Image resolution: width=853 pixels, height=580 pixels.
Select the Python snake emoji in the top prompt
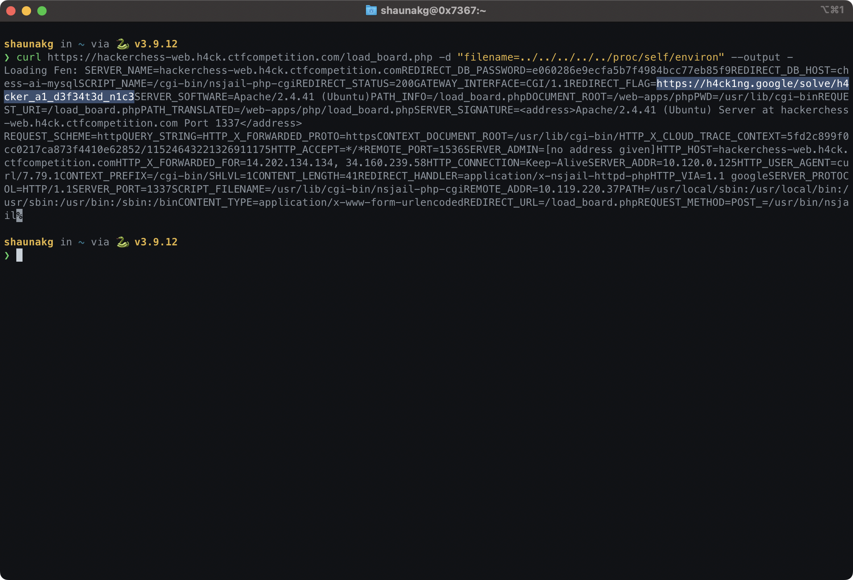coord(123,43)
